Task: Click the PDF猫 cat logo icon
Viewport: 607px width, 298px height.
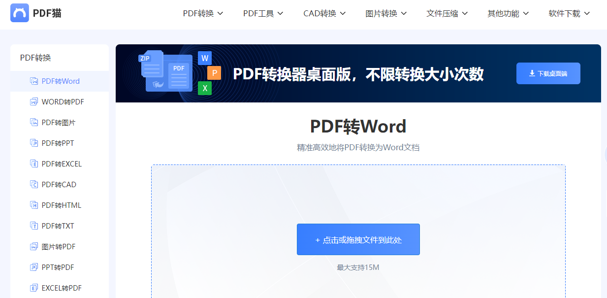Action: 20,13
